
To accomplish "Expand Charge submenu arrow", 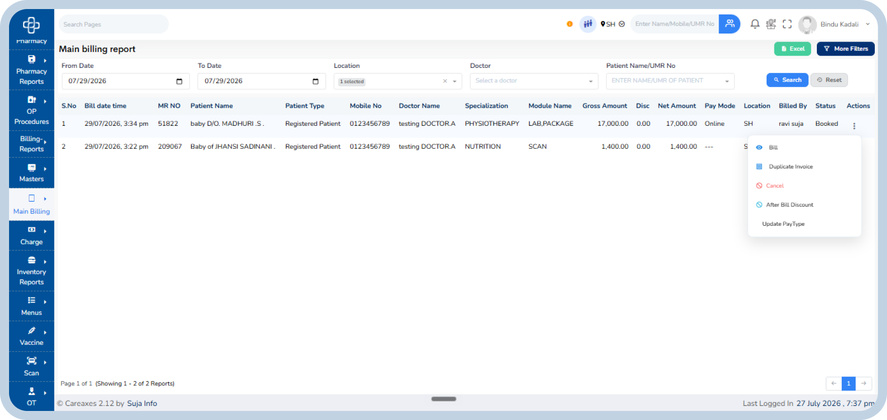I will click(x=45, y=231).
